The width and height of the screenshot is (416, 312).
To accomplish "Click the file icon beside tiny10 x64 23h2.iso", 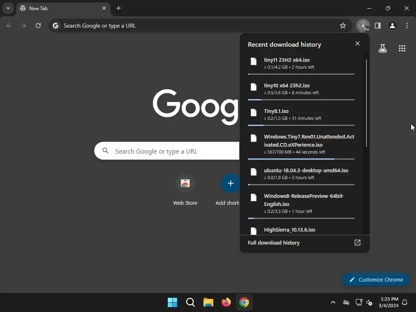I will pyautogui.click(x=253, y=87).
